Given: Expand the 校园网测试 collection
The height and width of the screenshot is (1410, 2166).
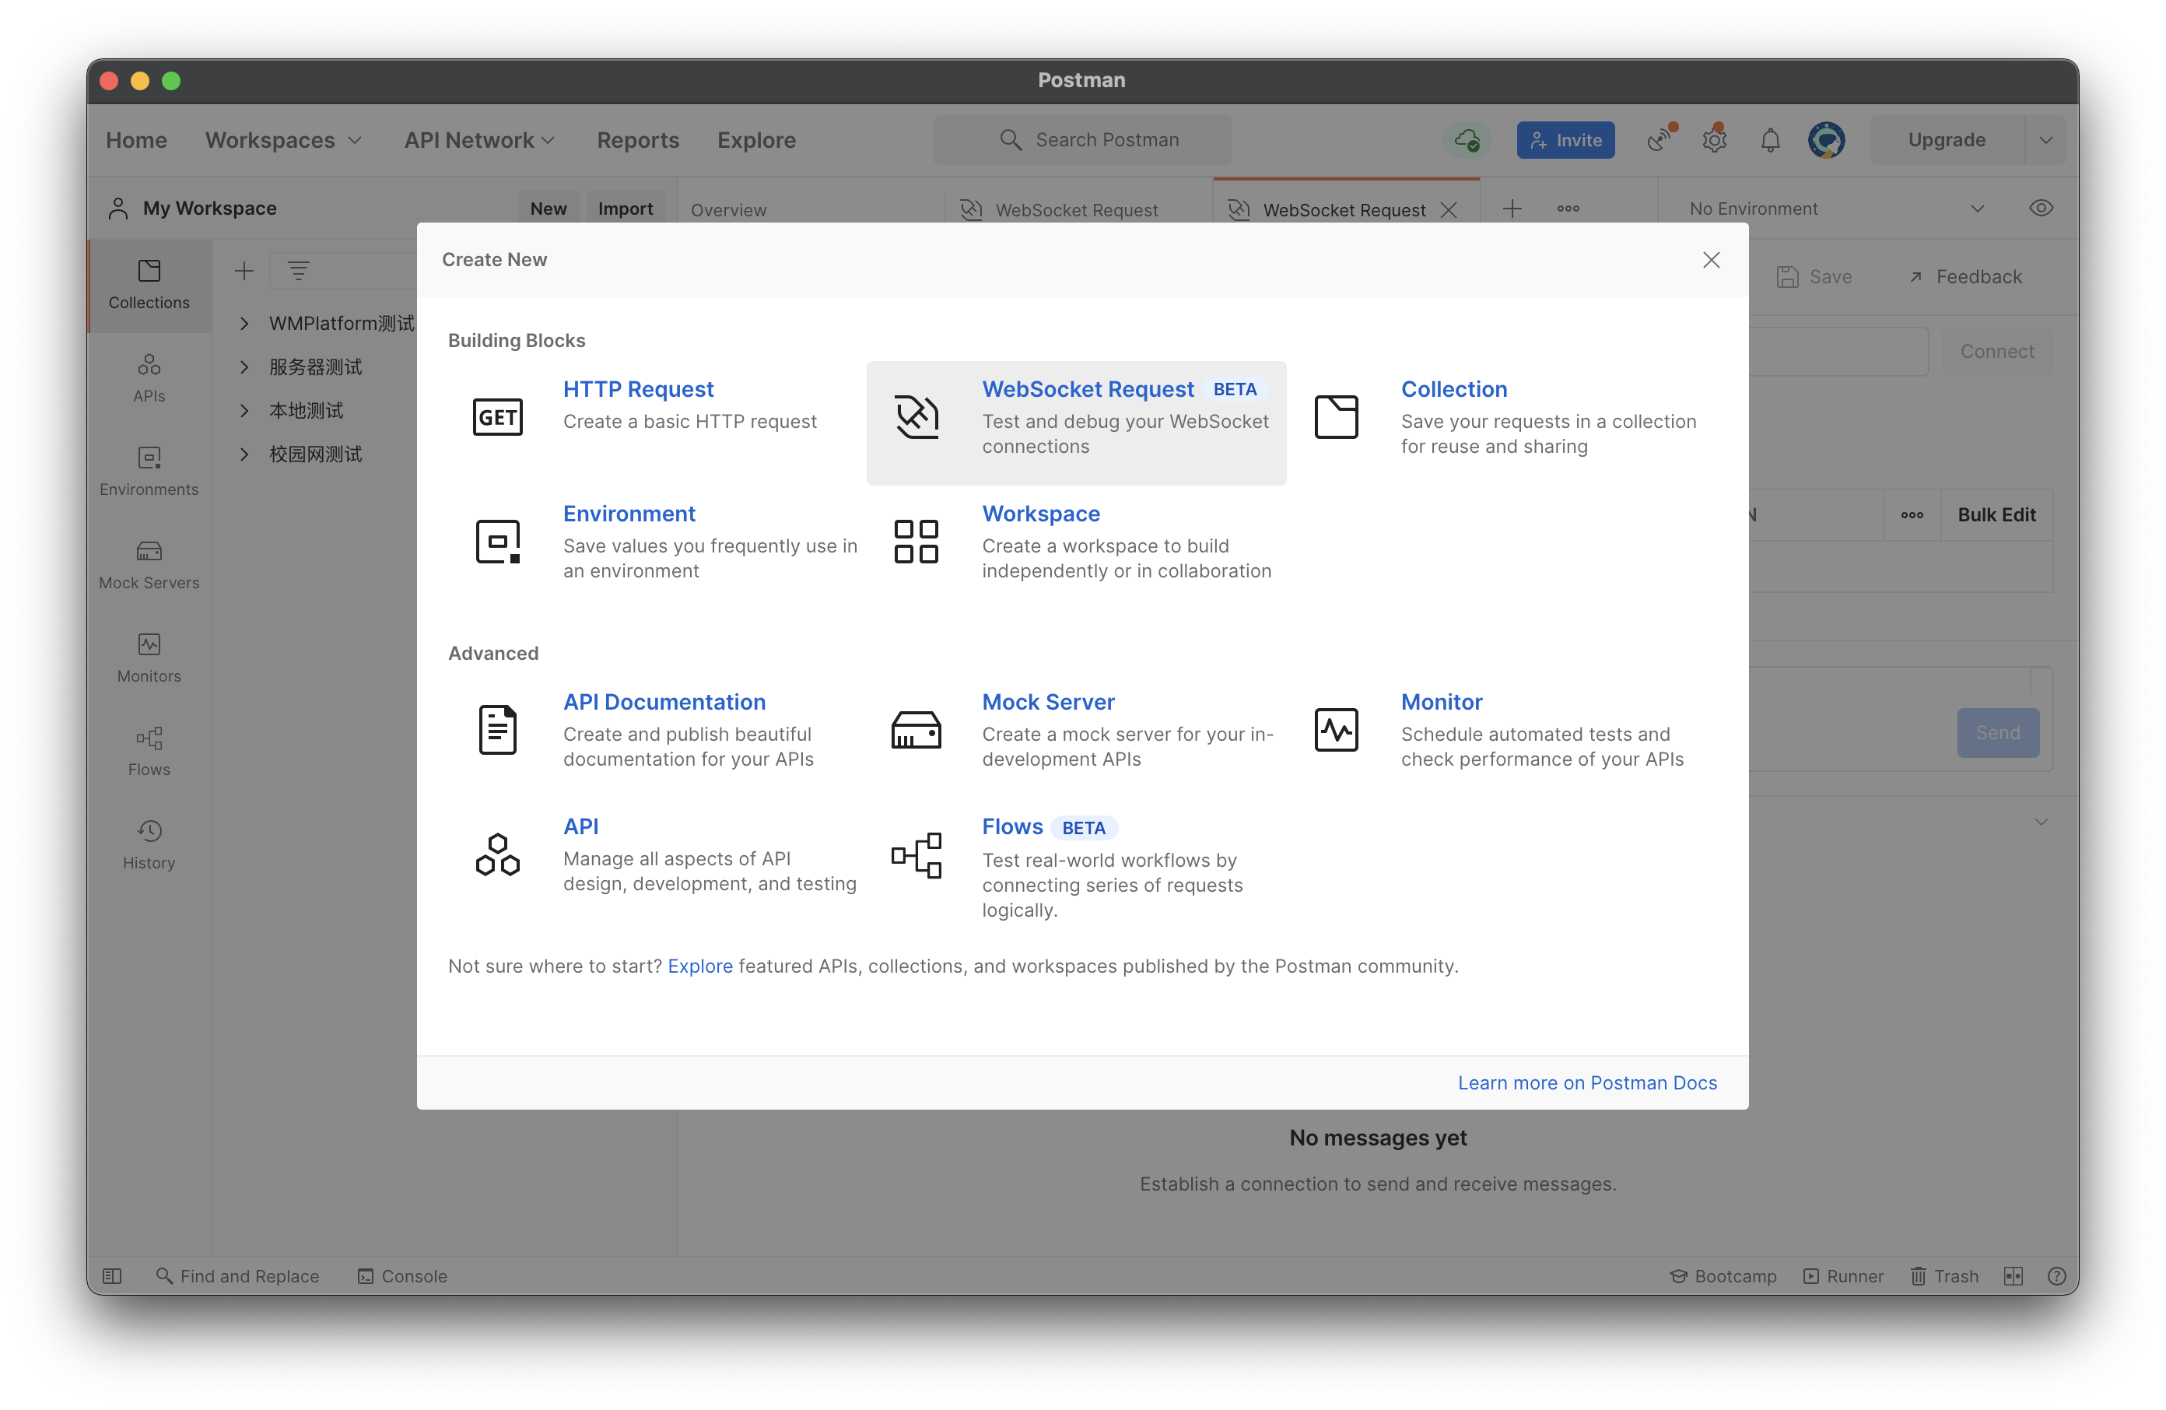Looking at the screenshot, I should click(x=244, y=454).
